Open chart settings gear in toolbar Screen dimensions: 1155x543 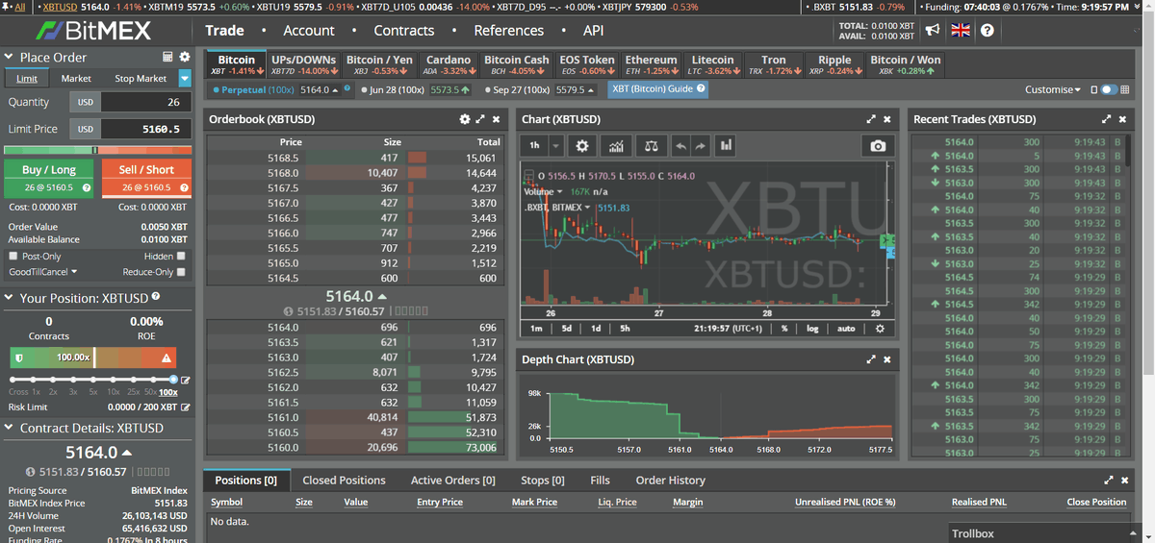pos(580,146)
